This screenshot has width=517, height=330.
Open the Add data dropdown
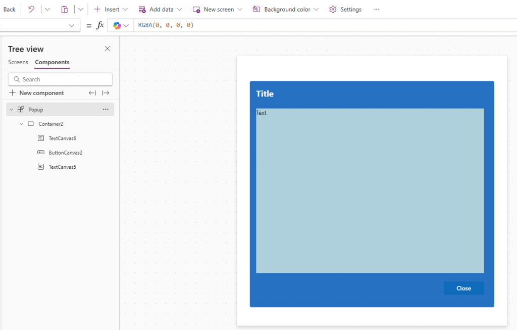click(160, 9)
